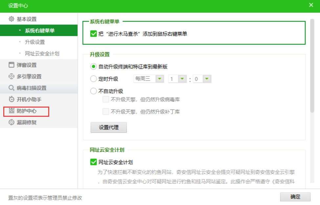Open the 每周三 weekday dropdown
The height and width of the screenshot is (205, 320).
coord(160,79)
